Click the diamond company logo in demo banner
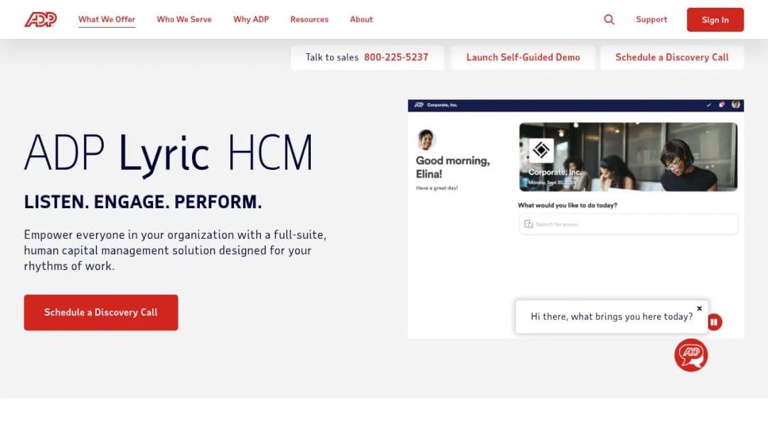The width and height of the screenshot is (768, 432). point(540,150)
